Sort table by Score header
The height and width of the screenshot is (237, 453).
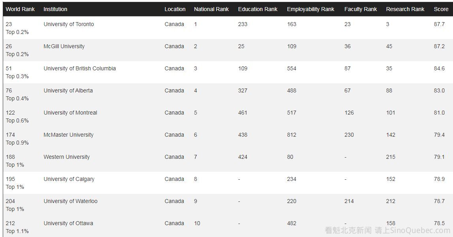tap(441, 9)
